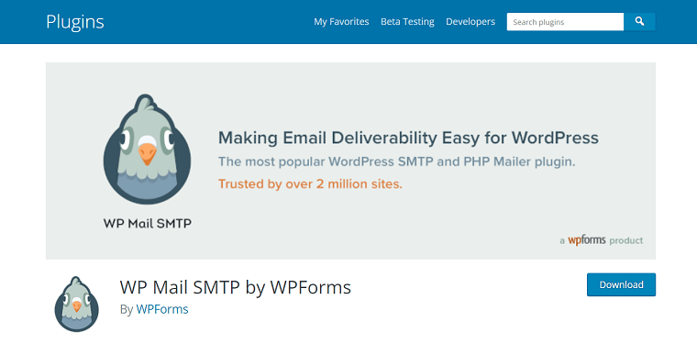
Task: Click the 'Making Email Deliverability Easy' headline
Action: coord(408,138)
